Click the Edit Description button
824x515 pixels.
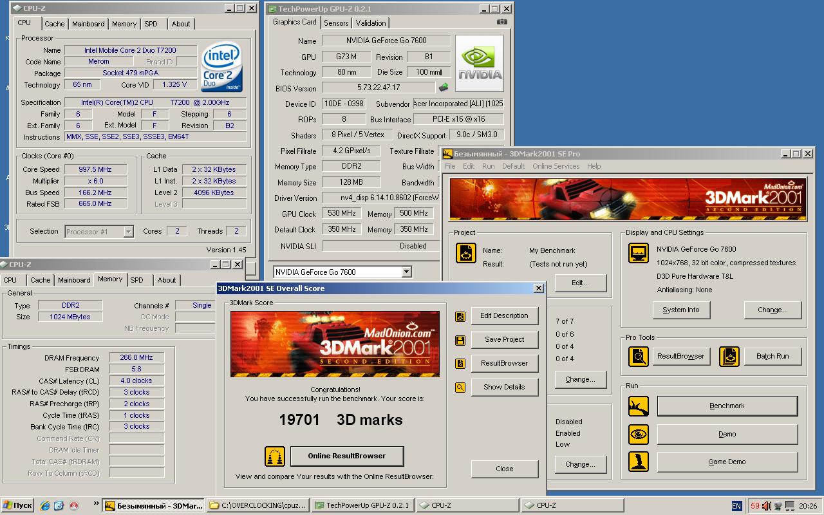(504, 316)
